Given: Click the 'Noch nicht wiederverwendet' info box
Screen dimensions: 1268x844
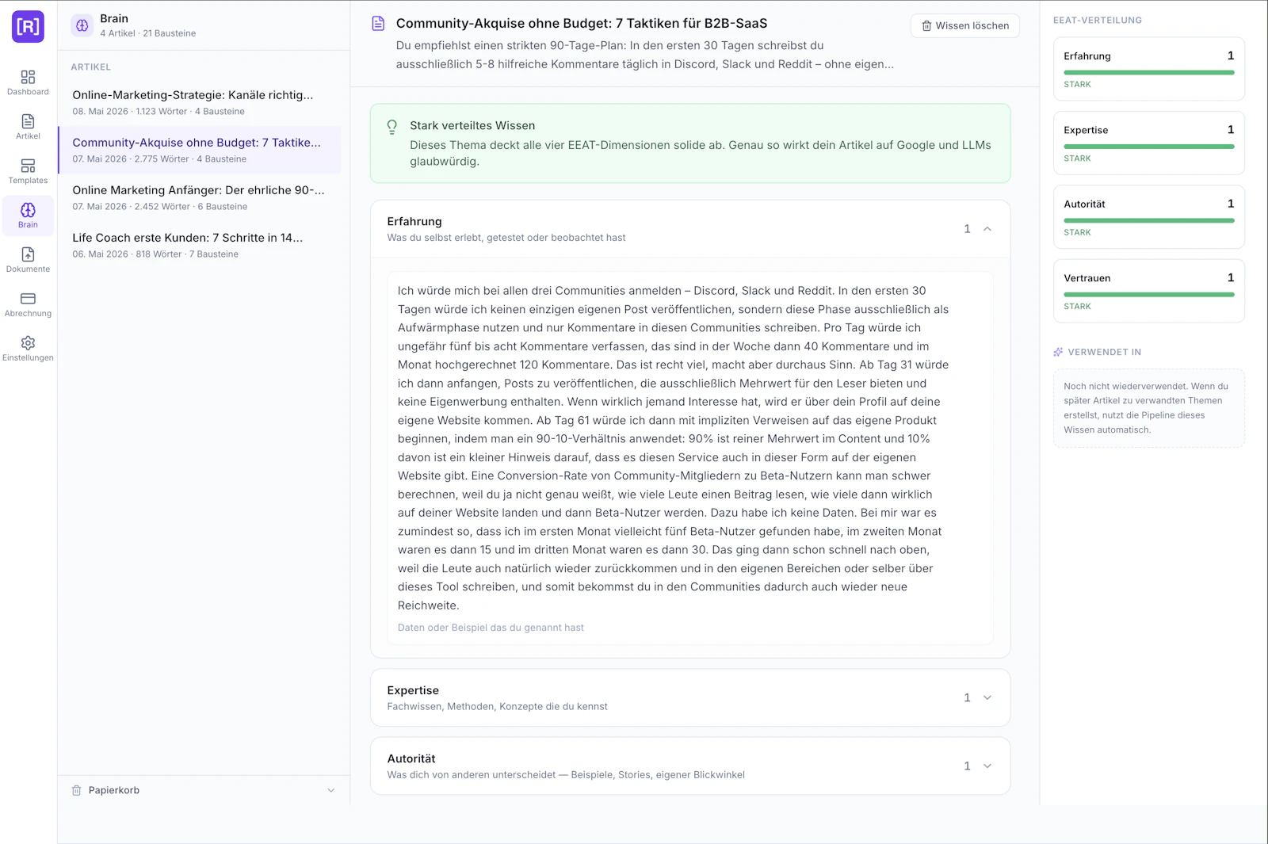Looking at the screenshot, I should point(1149,408).
